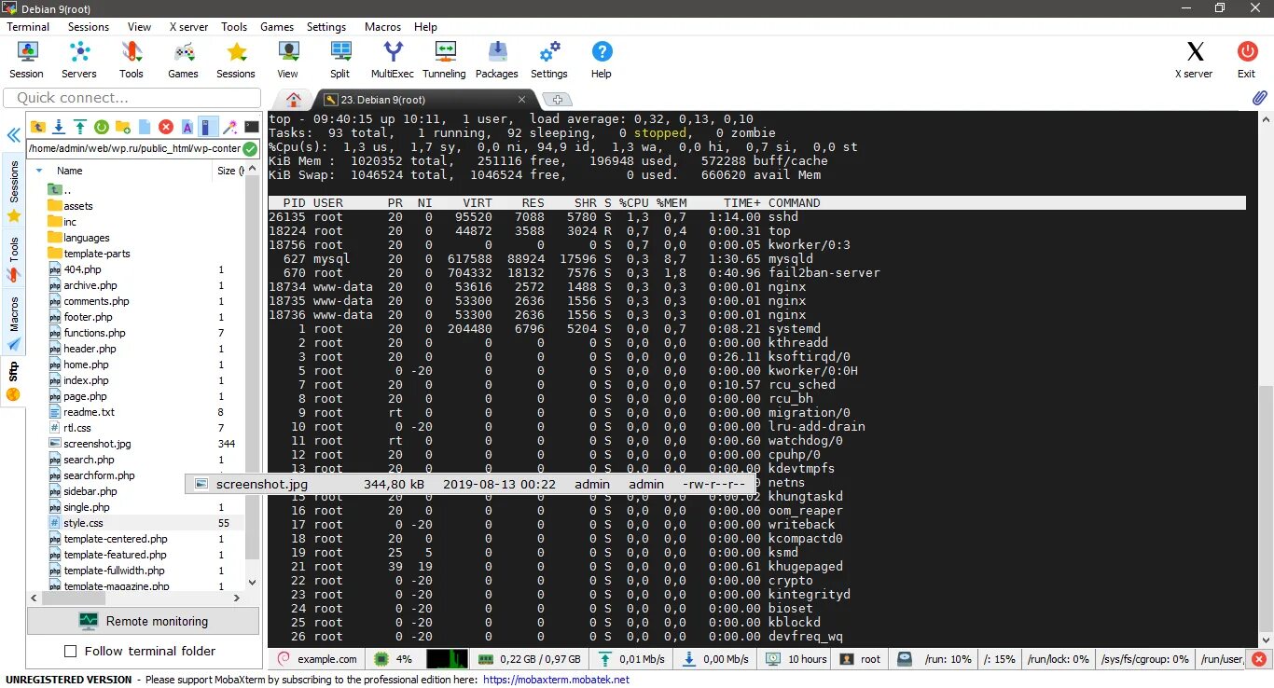Select the Sessions vertical side tab
This screenshot has width=1274, height=688.
click(14, 192)
